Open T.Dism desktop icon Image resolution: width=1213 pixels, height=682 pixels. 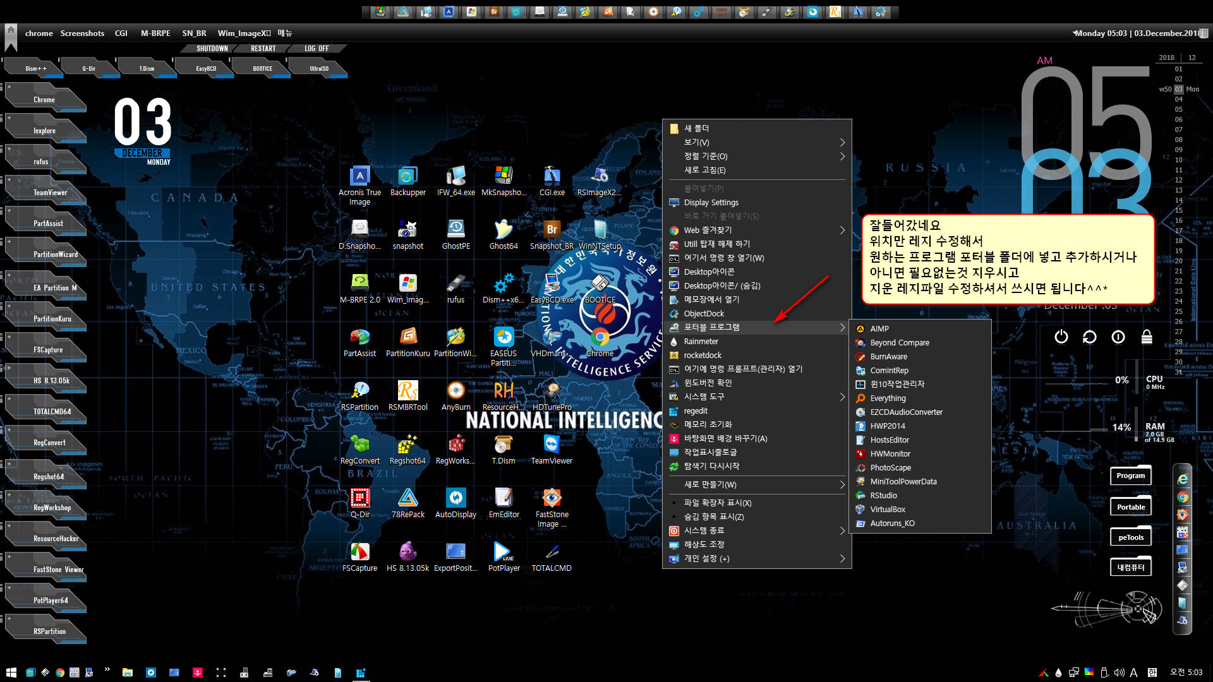(x=504, y=450)
